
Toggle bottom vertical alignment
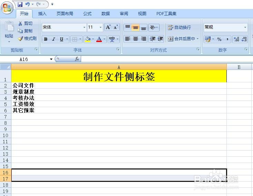pos(144,27)
